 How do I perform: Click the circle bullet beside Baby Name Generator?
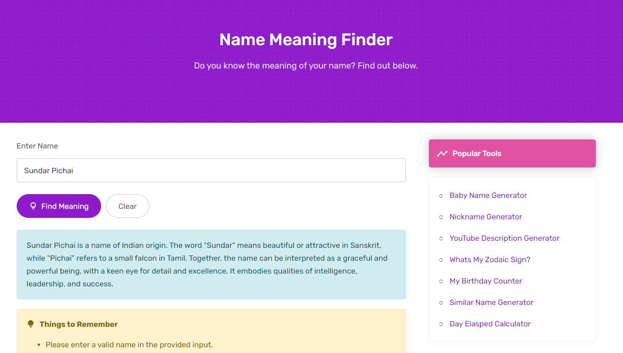pyautogui.click(x=441, y=196)
